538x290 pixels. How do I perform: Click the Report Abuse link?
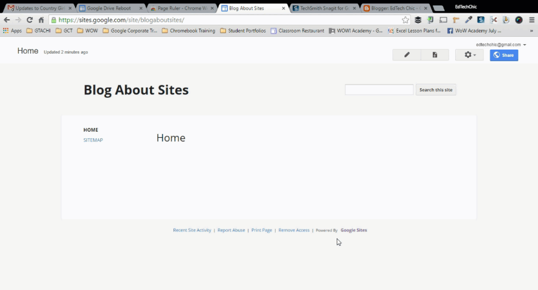[x=232, y=230]
